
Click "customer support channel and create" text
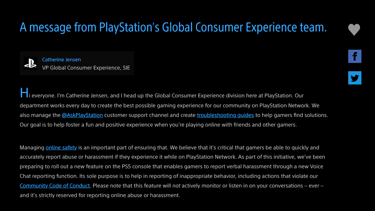tap(150, 115)
